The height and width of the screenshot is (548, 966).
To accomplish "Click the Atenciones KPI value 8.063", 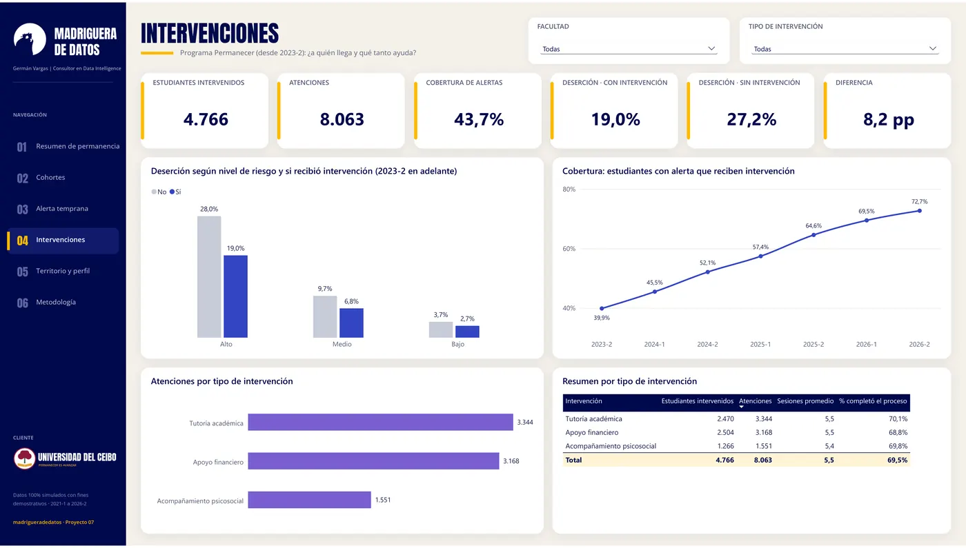I will (x=342, y=119).
